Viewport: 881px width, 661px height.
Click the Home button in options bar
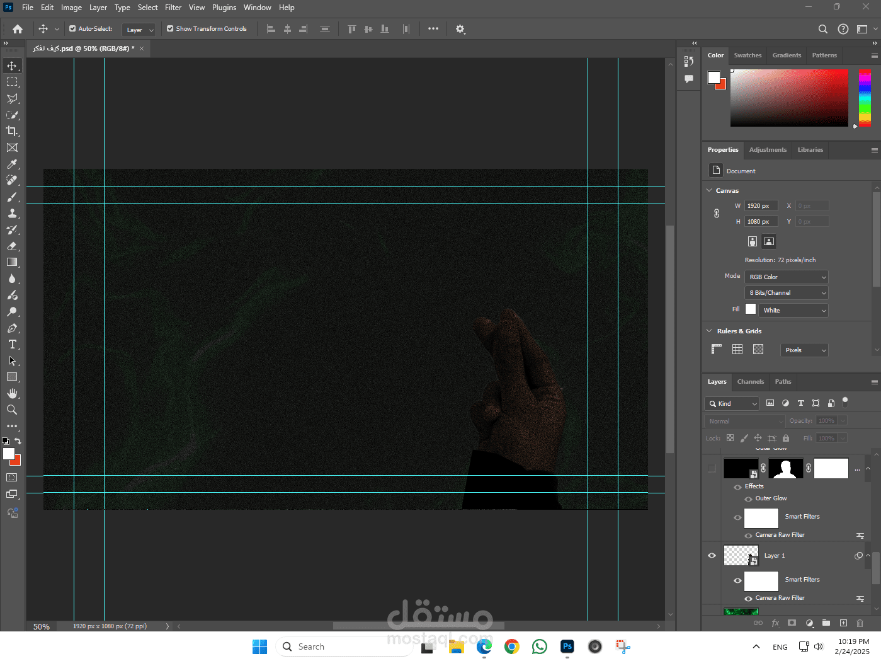18,29
